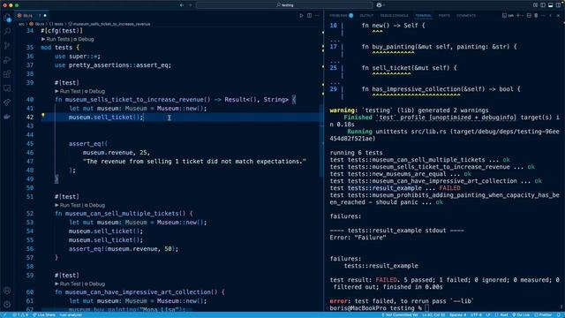Viewport: 565px width, 318px height.
Task: Click Go Live in status bar
Action: click(521, 315)
